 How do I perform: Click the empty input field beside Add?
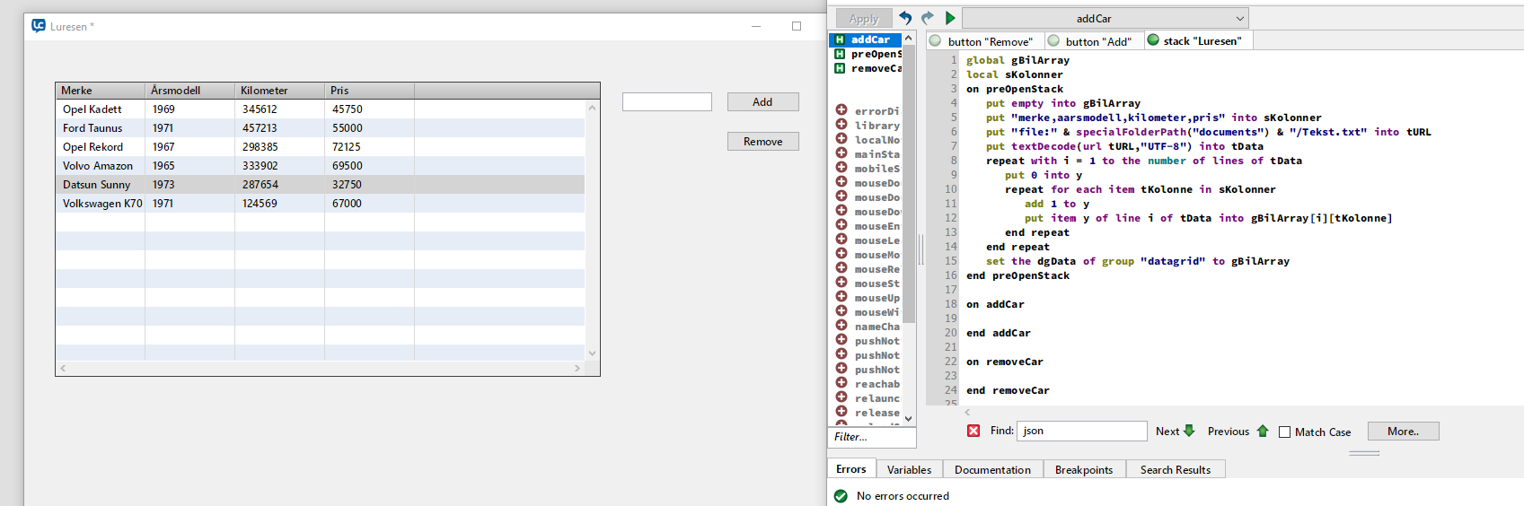tap(667, 102)
